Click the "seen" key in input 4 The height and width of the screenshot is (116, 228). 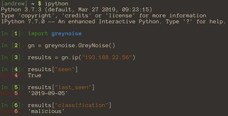(65, 70)
